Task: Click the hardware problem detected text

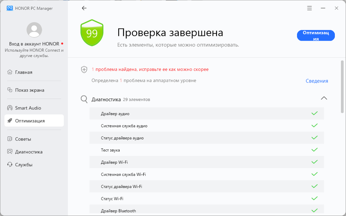Action: point(144,80)
